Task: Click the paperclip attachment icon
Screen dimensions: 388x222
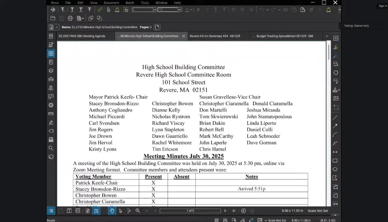Action: pyautogui.click(x=108, y=10)
